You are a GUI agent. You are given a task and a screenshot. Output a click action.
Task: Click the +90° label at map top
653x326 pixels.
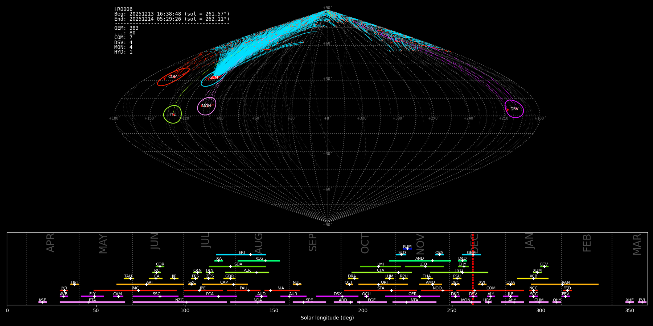327,8
